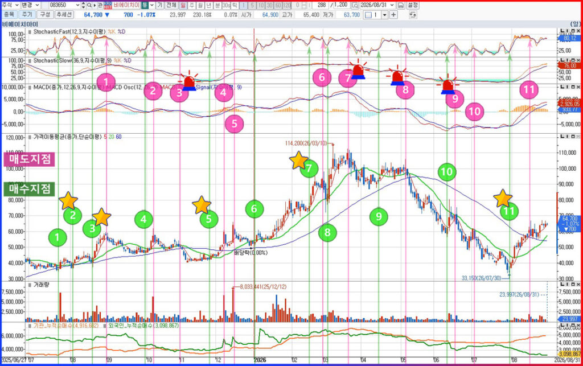Click the 관 watchlist button
Screen dimensions: 583x366
100,5
